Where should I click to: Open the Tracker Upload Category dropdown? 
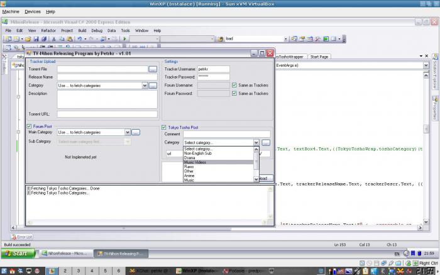(x=145, y=86)
